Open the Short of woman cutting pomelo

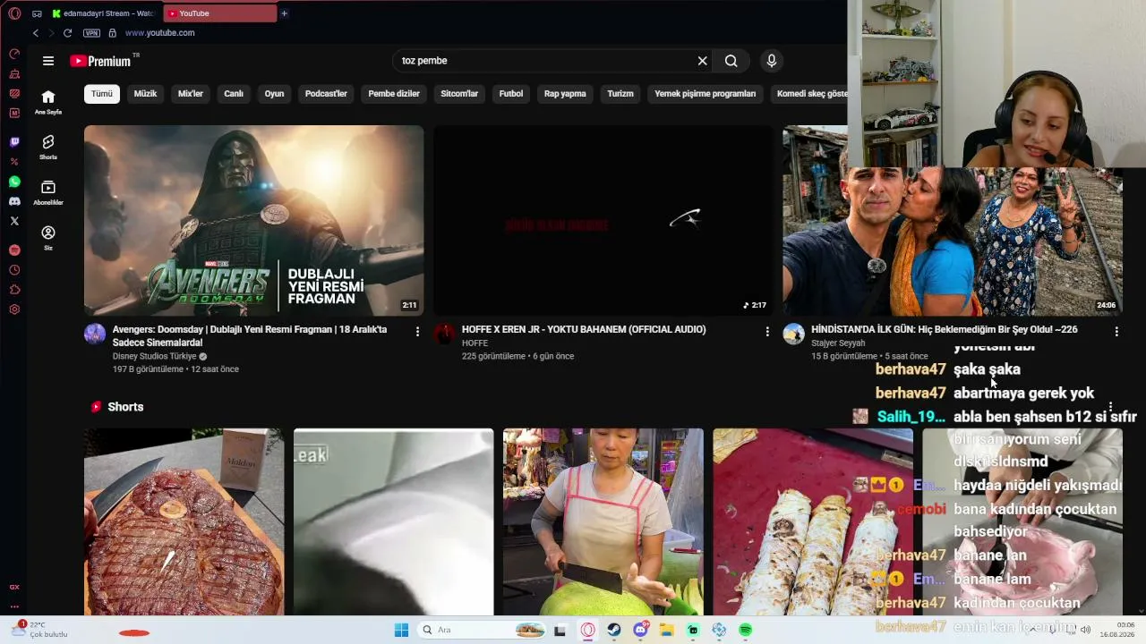click(603, 522)
